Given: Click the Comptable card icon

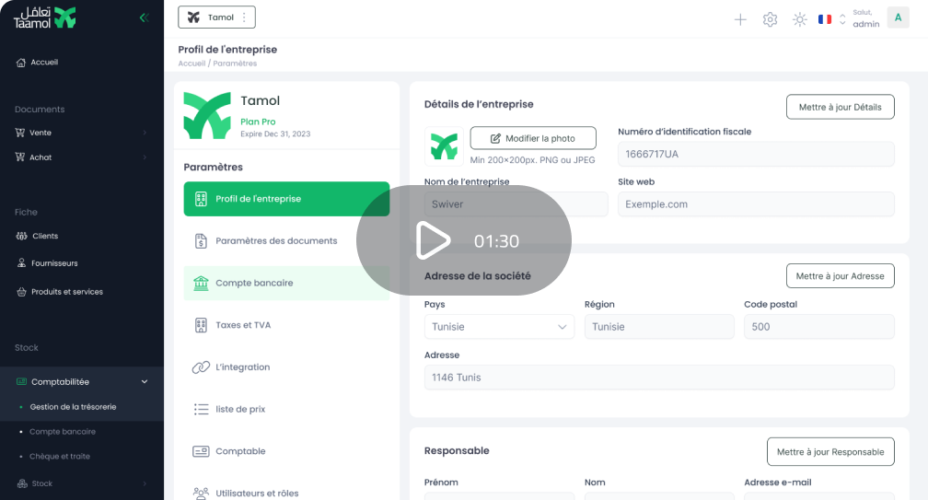Looking at the screenshot, I should (202, 451).
